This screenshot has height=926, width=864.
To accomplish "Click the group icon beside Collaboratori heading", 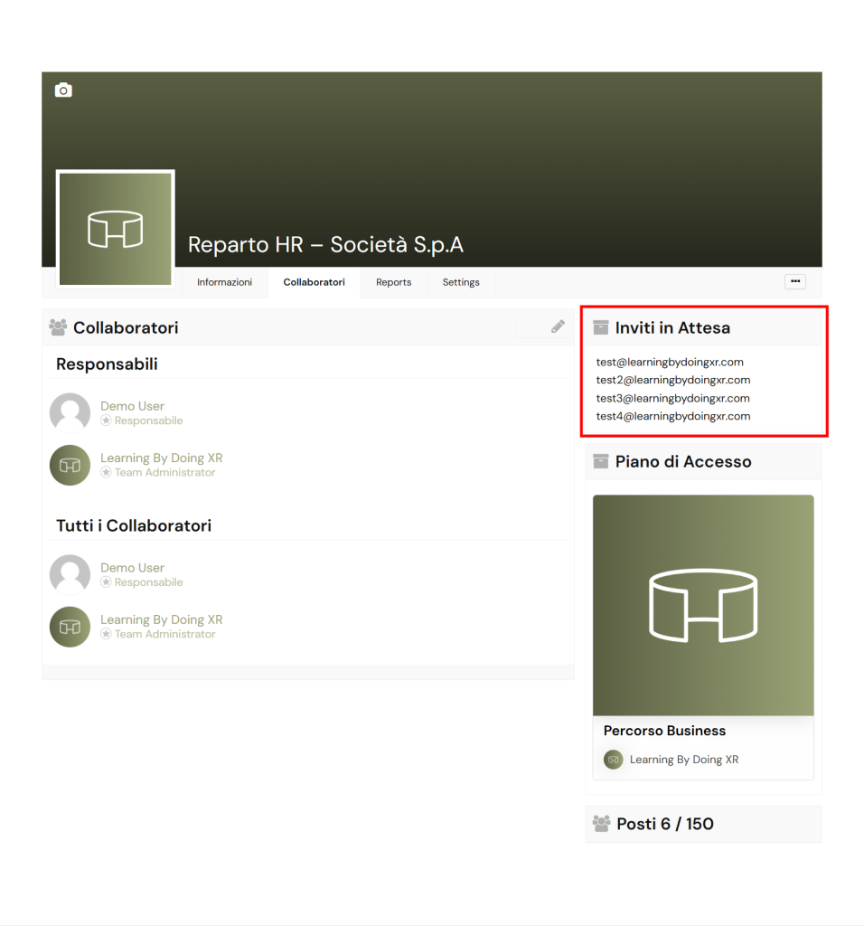I will click(58, 327).
